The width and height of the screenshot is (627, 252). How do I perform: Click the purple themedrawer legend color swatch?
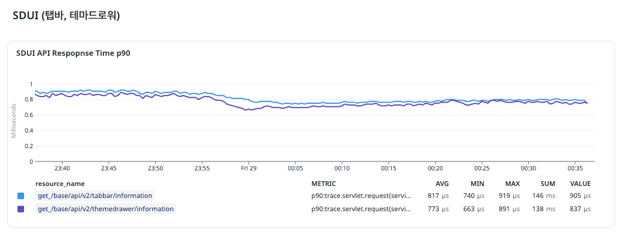tap(21, 209)
